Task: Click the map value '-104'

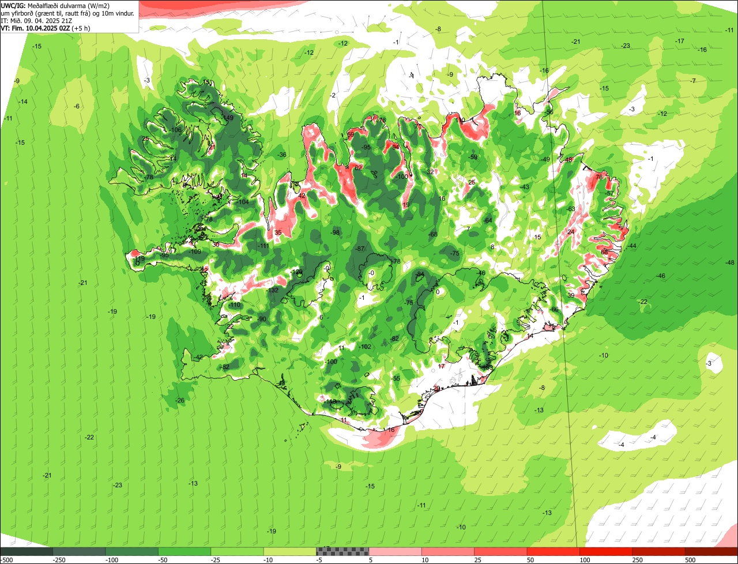Action: (243, 202)
